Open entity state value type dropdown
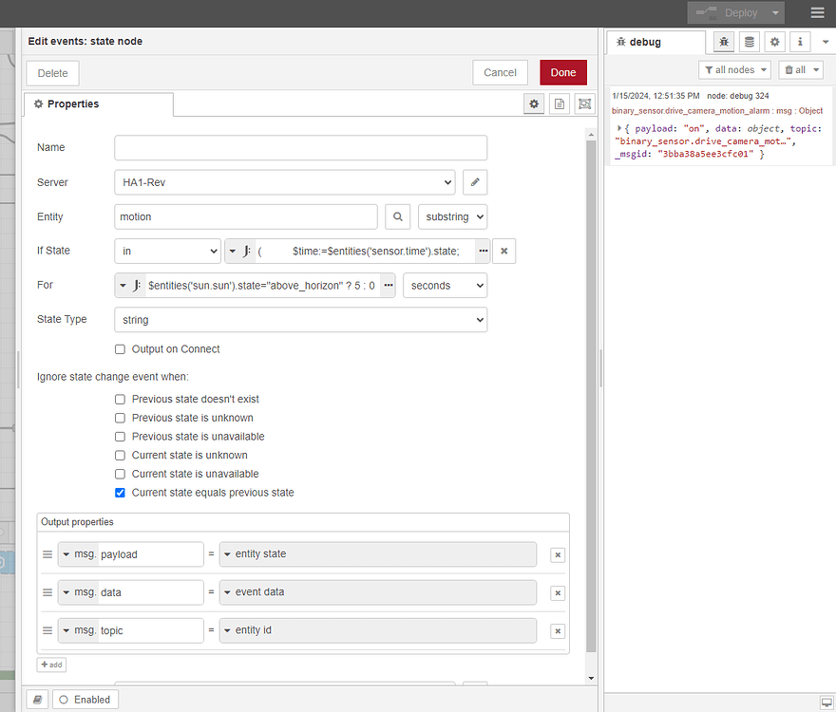 point(378,554)
